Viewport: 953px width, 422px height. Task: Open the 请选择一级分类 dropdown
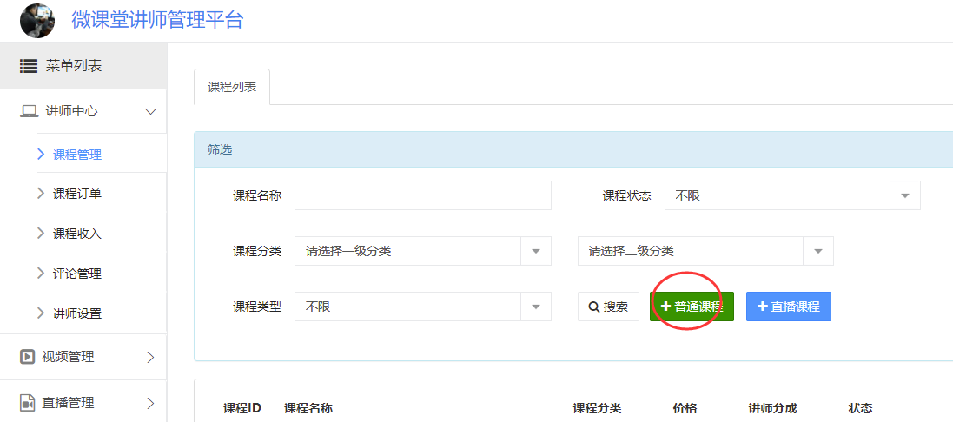tap(423, 251)
